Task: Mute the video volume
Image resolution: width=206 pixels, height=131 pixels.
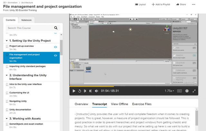Action: pos(97,91)
